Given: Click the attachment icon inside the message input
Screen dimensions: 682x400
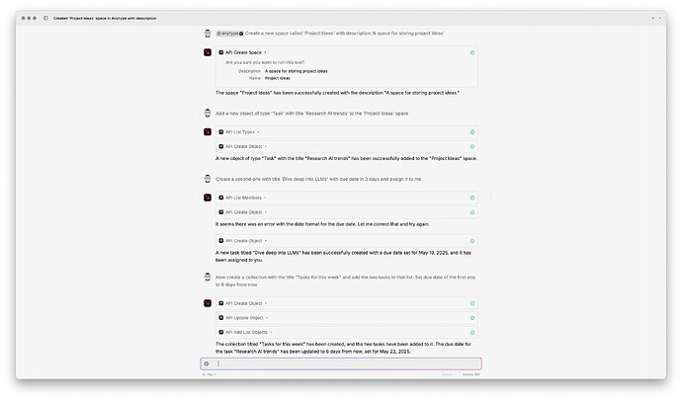Looking at the screenshot, I should click(x=207, y=363).
